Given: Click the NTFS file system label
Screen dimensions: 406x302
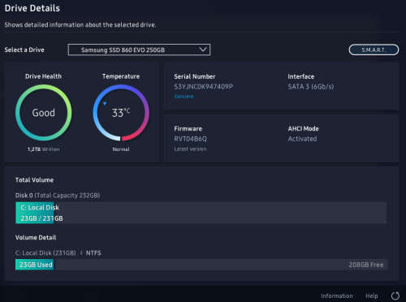Looking at the screenshot, I should pyautogui.click(x=93, y=253).
